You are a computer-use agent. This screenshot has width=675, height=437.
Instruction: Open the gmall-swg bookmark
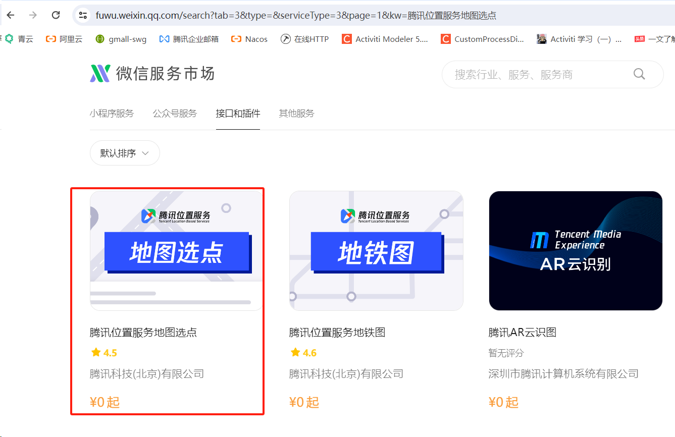coord(121,39)
